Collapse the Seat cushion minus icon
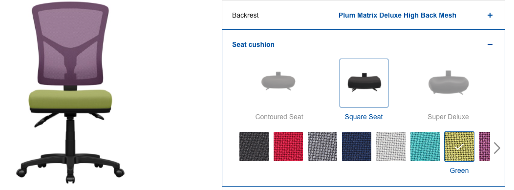 pos(490,44)
